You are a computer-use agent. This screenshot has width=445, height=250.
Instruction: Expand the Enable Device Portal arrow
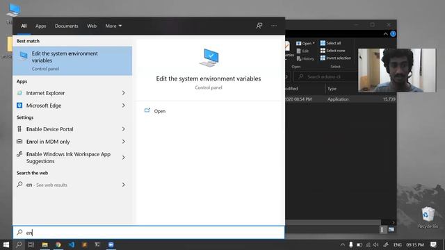[124, 129]
